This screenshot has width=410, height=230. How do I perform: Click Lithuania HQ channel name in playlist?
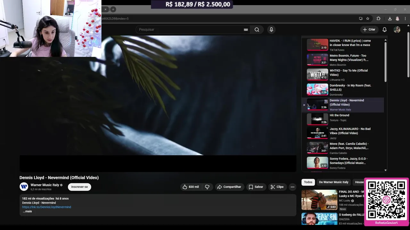click(337, 80)
